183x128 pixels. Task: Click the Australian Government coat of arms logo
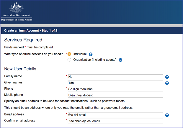(x=17, y=7)
